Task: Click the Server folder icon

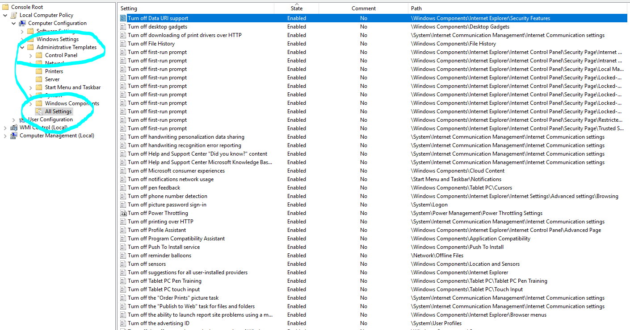Action: (39, 79)
